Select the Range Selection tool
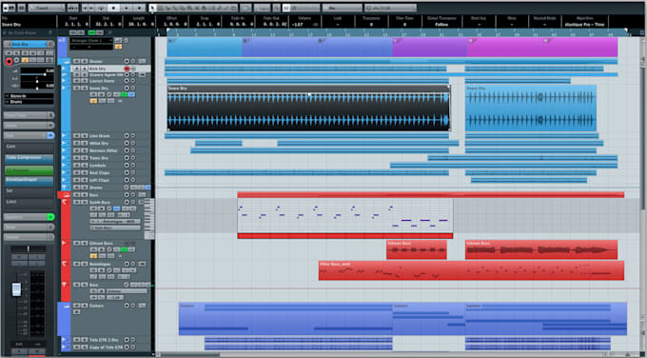 point(161,8)
